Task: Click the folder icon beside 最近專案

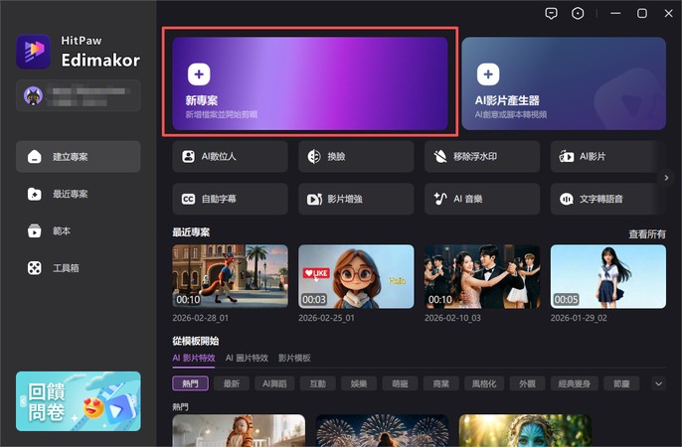Action: [x=35, y=194]
